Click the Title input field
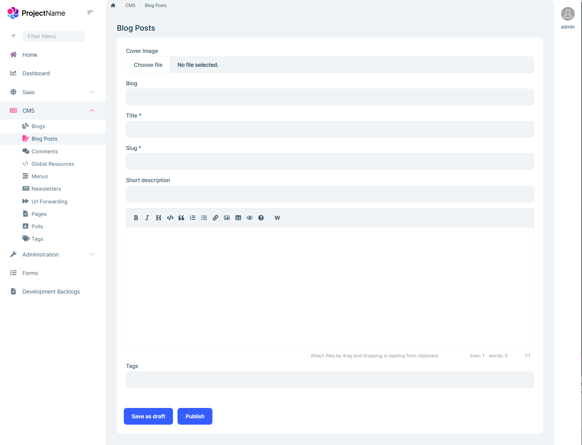The image size is (582, 445). coord(330,130)
